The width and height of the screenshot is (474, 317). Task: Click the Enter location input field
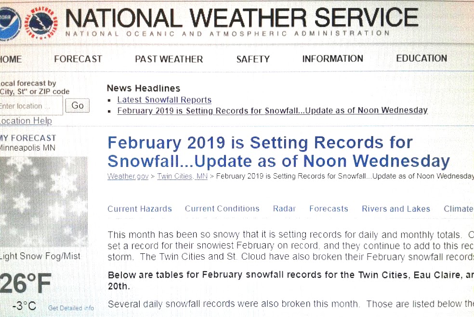[31, 106]
